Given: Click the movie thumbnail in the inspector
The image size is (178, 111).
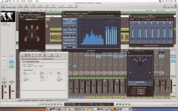Looking at the screenshot, I should coord(8,17).
